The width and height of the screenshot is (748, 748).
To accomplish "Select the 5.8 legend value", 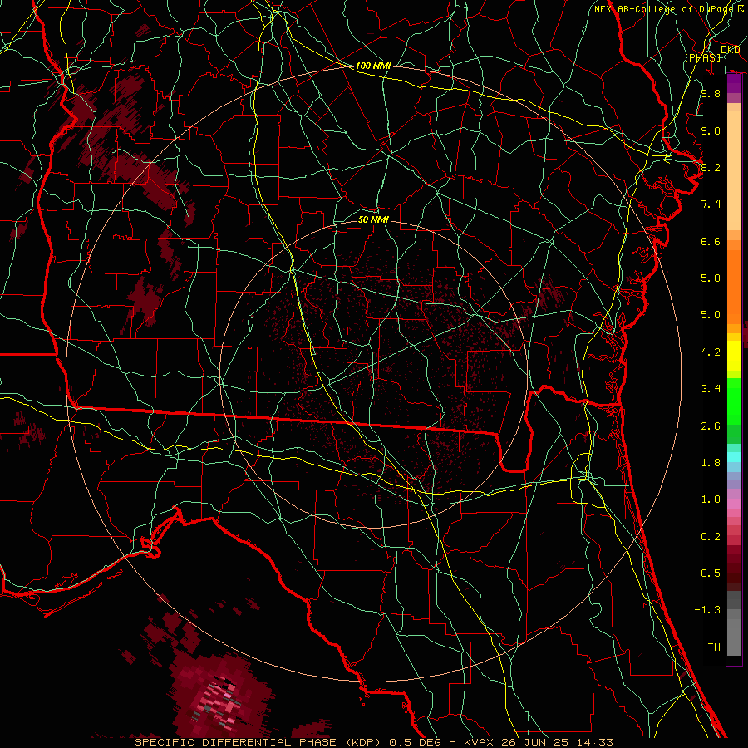I will 711,278.
